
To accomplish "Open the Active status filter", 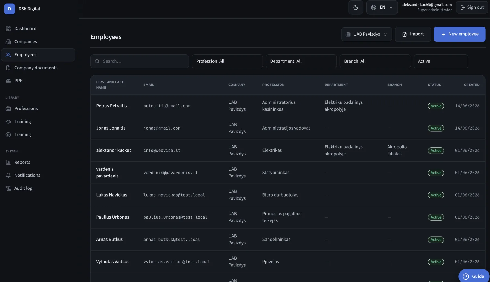I will pyautogui.click(x=441, y=61).
